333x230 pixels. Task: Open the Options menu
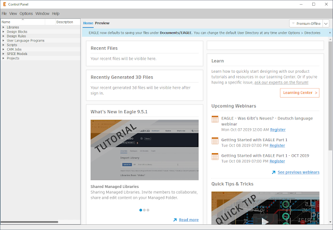coord(26,13)
